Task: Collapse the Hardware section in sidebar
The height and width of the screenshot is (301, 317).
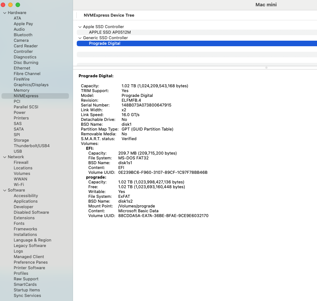Action: pyautogui.click(x=4, y=13)
